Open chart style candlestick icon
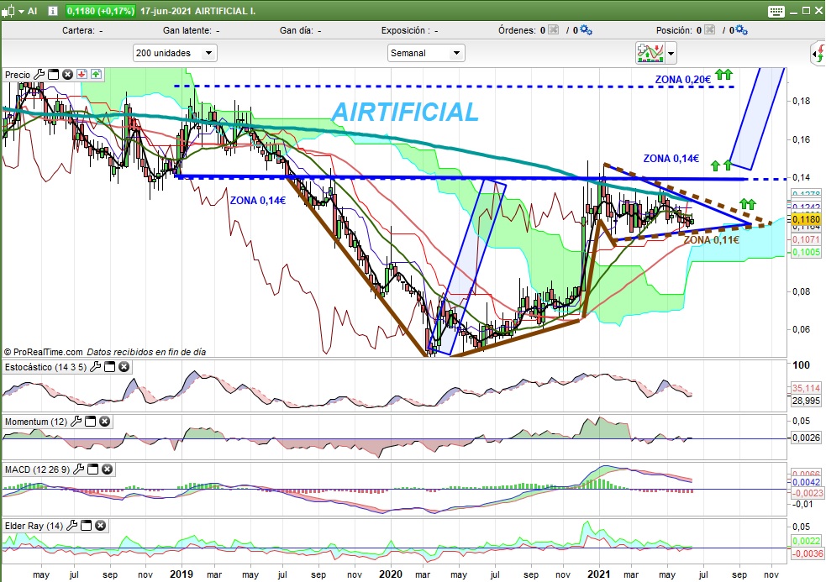The width and height of the screenshot is (826, 582). 8,11
